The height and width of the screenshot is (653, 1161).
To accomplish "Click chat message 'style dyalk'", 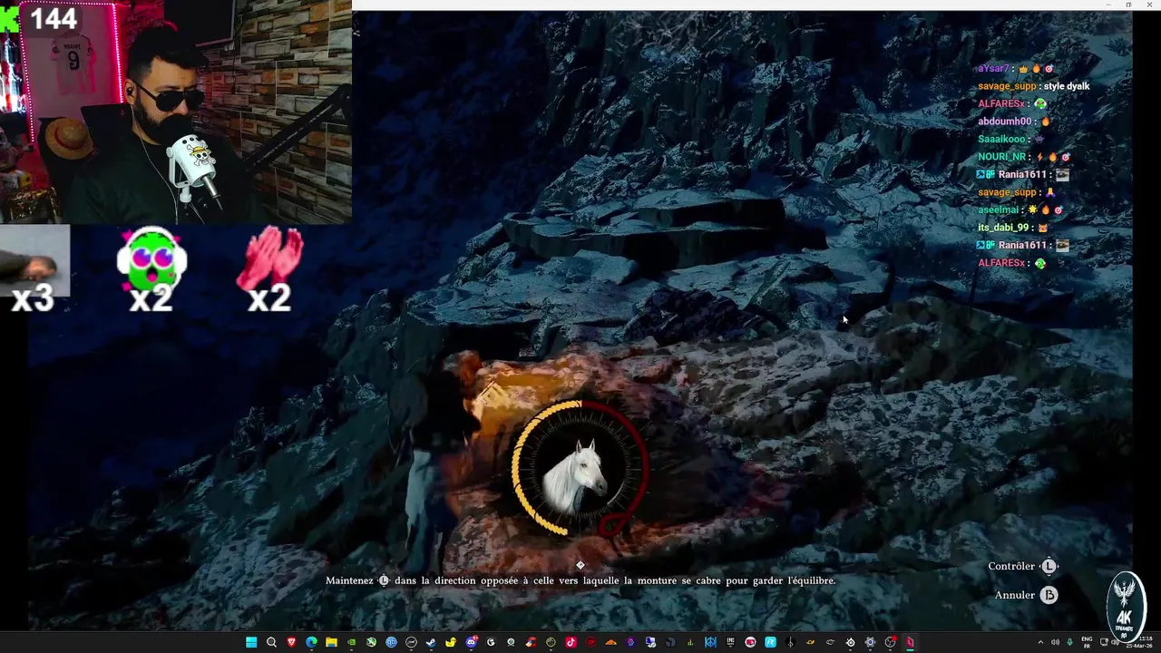I will [x=1067, y=86].
